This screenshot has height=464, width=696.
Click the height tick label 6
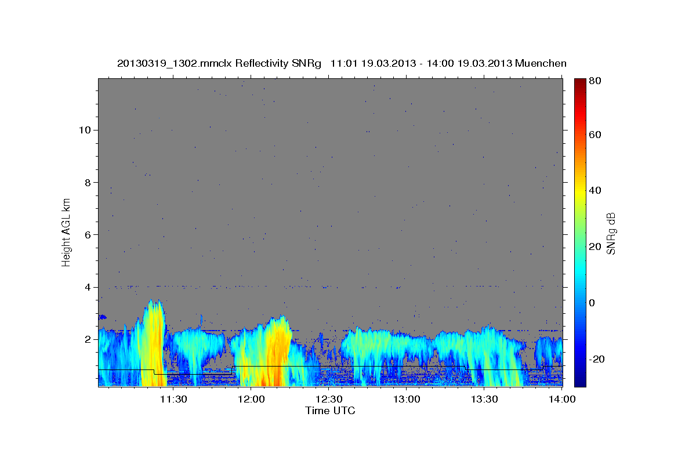[88, 234]
